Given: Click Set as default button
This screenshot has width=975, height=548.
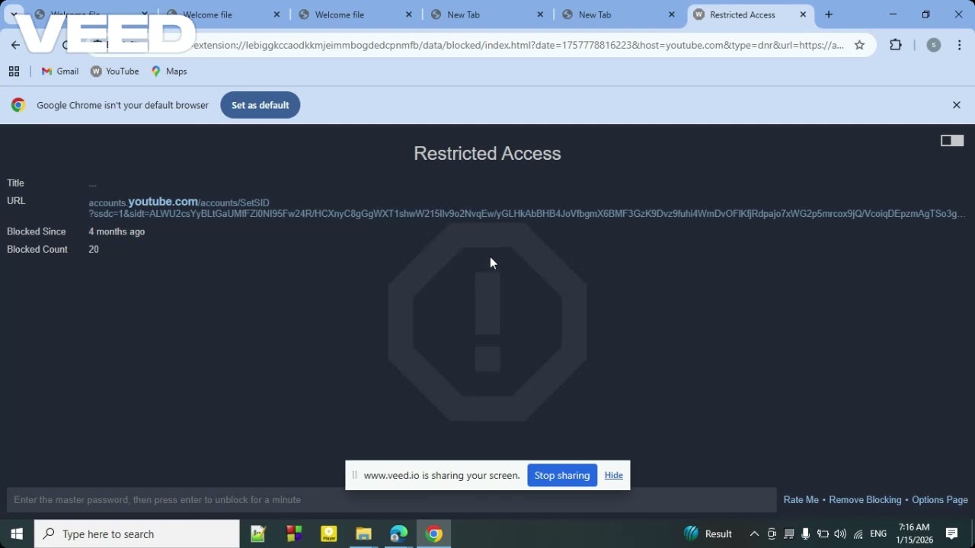Looking at the screenshot, I should coord(261,105).
